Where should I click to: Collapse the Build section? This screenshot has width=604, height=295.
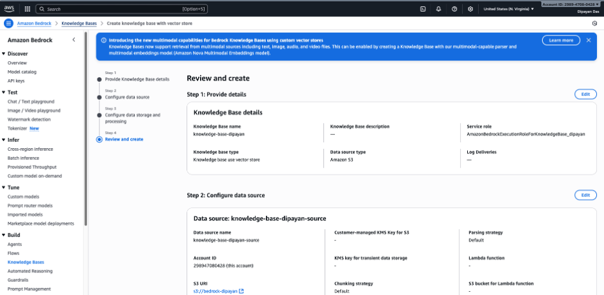point(4,235)
